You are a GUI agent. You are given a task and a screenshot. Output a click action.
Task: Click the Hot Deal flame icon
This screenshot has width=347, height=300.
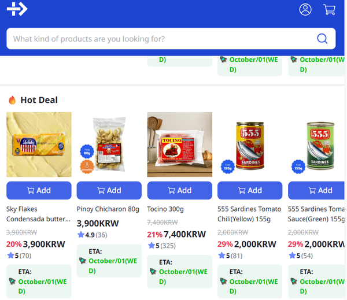pyautogui.click(x=12, y=100)
